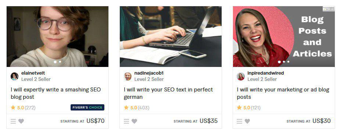The height and width of the screenshot is (135, 344).
Task: Click the Fiverr's Choice badge
Action: point(87,108)
